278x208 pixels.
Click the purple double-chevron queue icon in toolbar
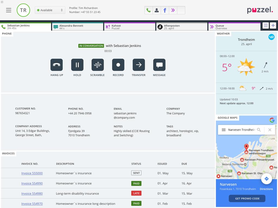click(x=173, y=10)
